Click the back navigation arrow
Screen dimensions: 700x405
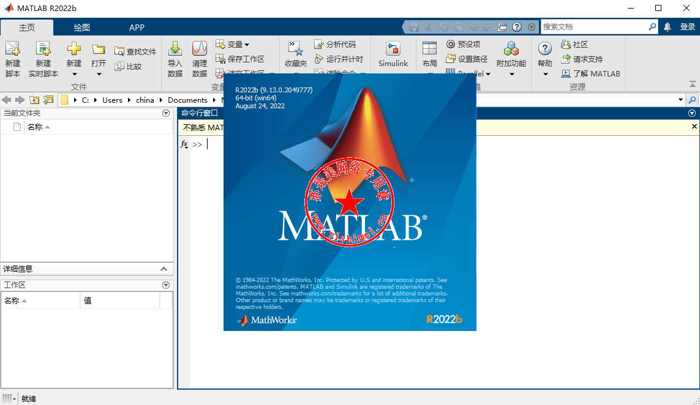click(6, 100)
